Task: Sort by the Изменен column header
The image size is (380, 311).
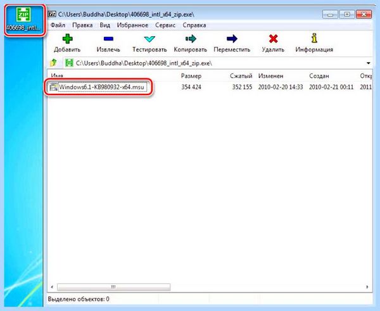Action: pos(270,76)
